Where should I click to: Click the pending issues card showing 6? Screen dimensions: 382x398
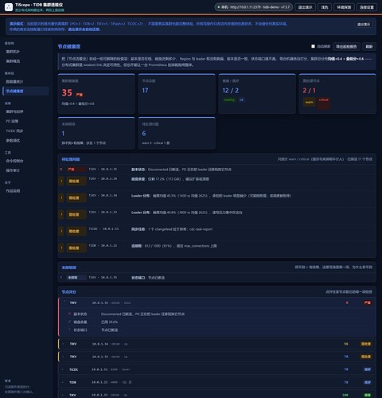(177, 133)
